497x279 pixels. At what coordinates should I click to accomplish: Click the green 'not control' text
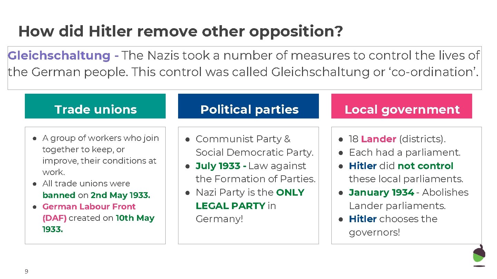pos(425,166)
